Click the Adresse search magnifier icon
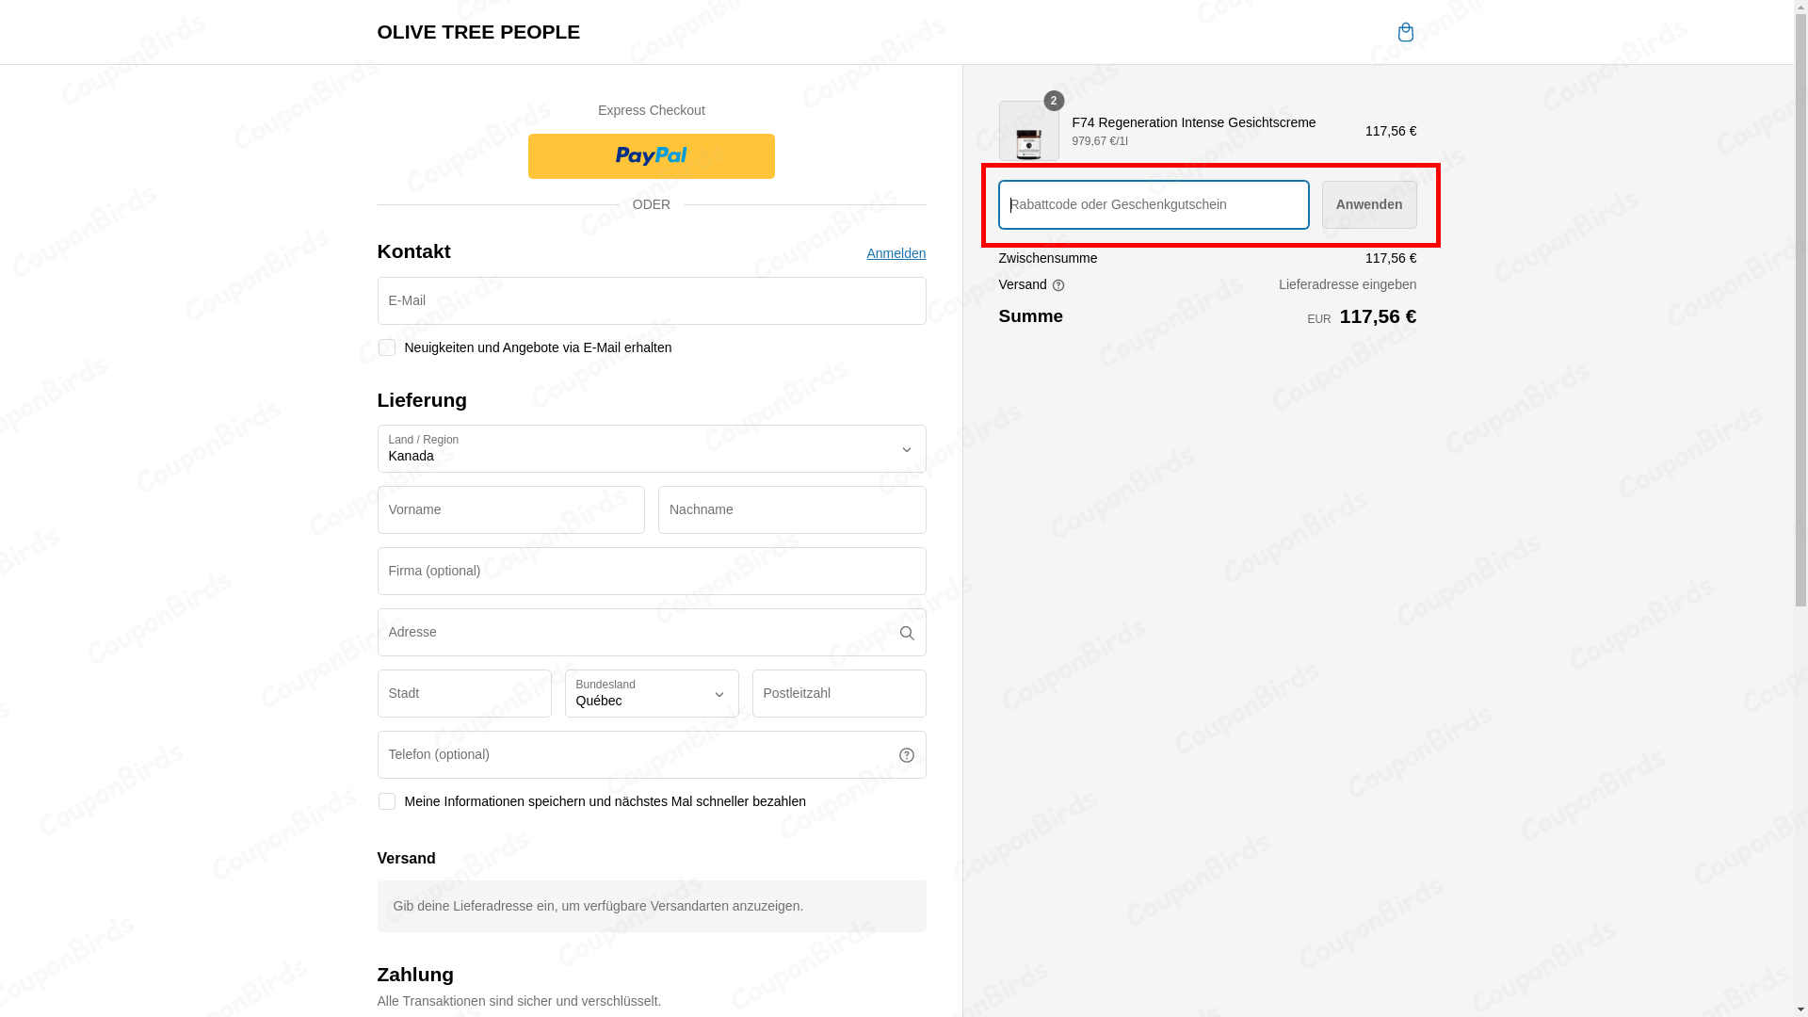 tap(907, 633)
